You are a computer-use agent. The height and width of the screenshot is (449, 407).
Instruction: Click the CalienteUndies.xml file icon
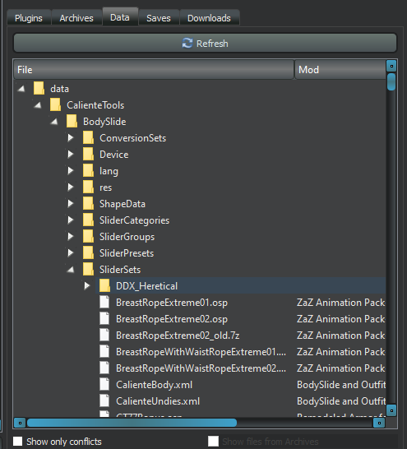[x=104, y=400]
